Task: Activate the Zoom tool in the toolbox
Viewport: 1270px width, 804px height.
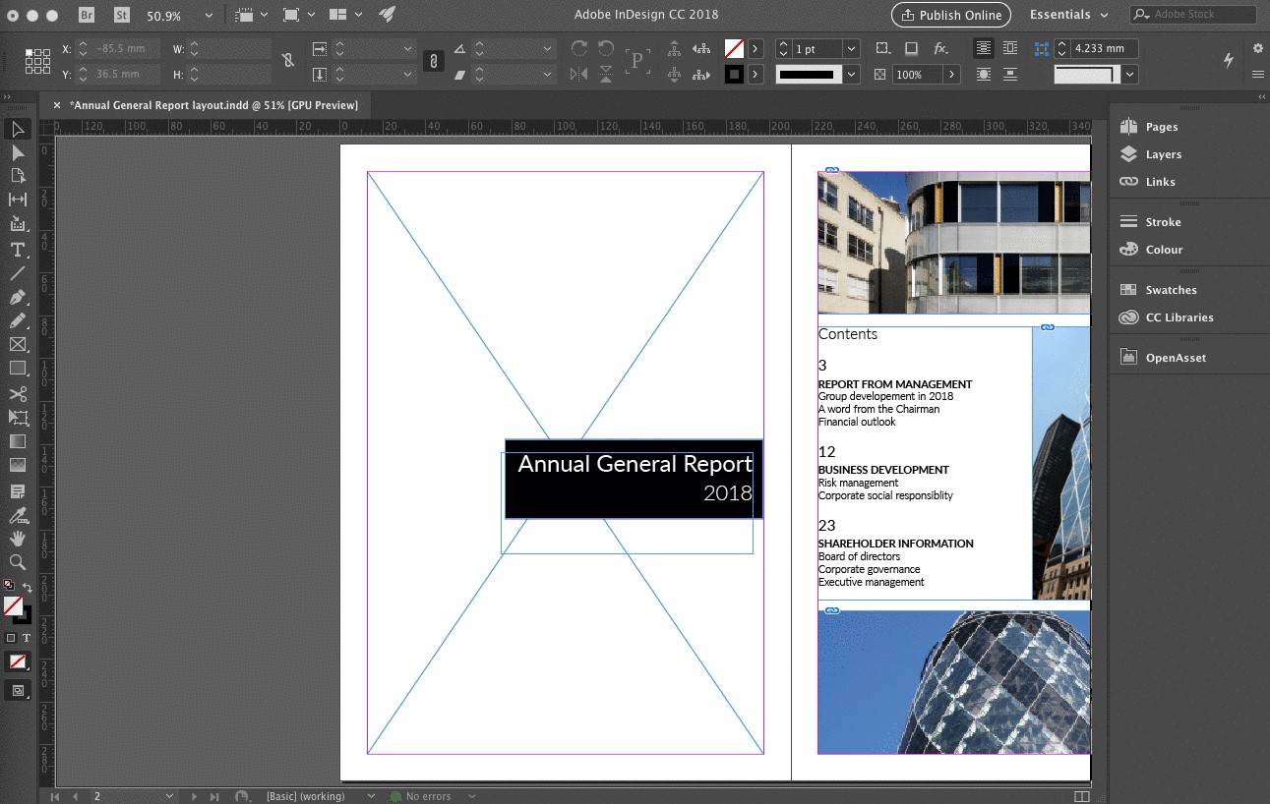Action: click(x=18, y=562)
